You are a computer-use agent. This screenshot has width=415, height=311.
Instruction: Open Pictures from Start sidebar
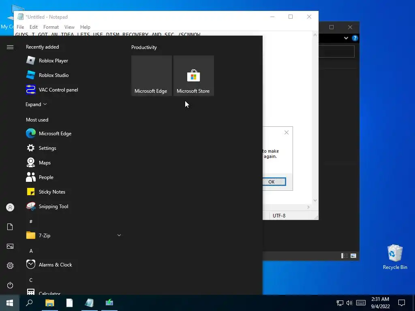point(10,246)
